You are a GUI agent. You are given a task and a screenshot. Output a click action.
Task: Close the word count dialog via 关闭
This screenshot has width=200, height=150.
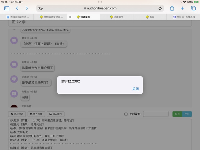135,89
